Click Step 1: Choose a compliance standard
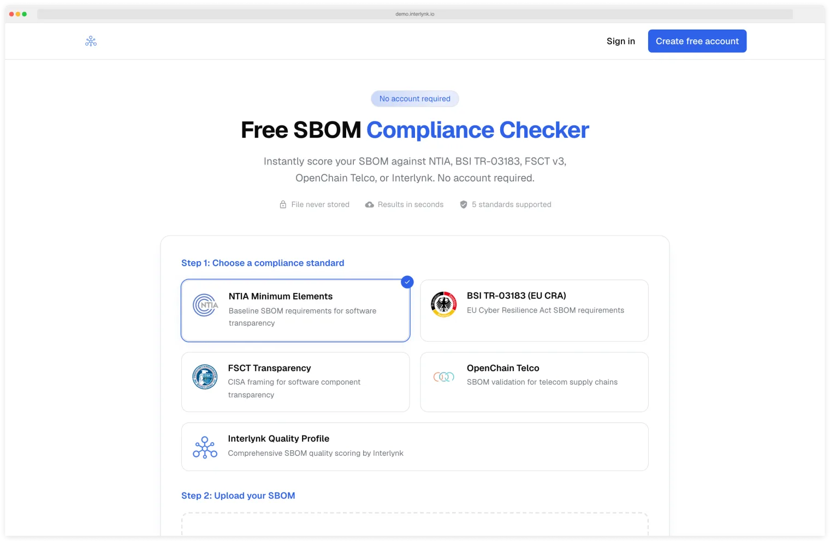The image size is (830, 541). (x=263, y=263)
